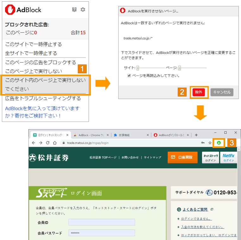Open AdBlock settings gear icon
This screenshot has height=240, width=241.
pos(83,10)
